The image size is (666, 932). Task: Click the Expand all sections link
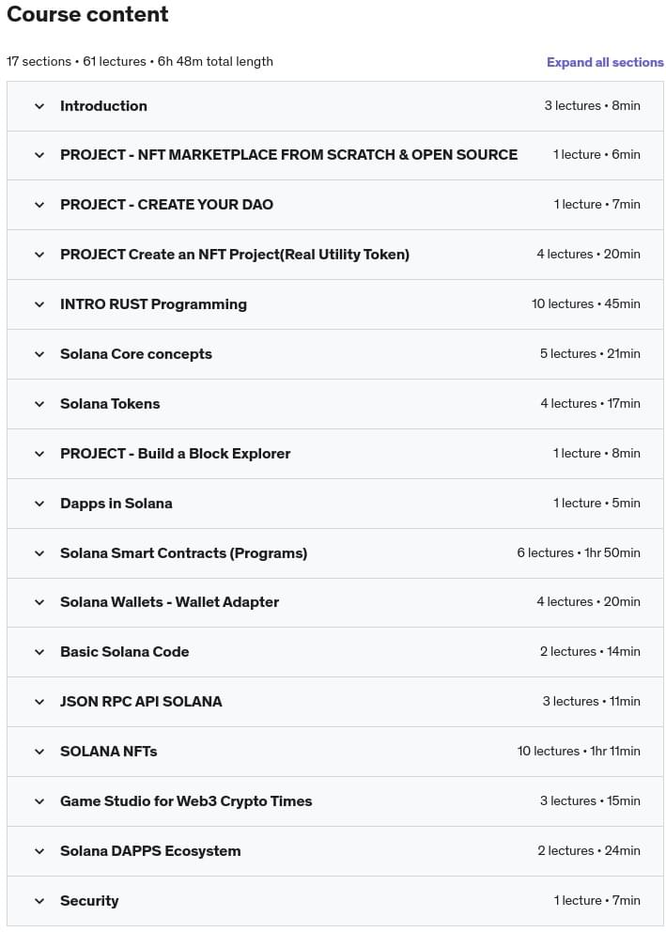[605, 62]
